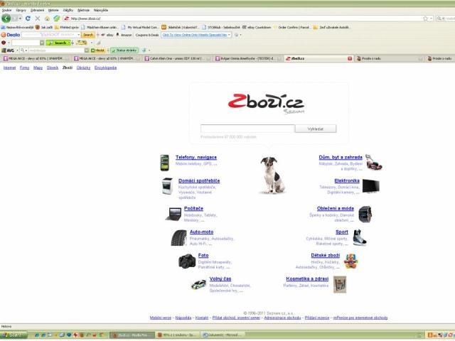
Task: Reload the page with the blue refresh icon
Action: coord(28,18)
